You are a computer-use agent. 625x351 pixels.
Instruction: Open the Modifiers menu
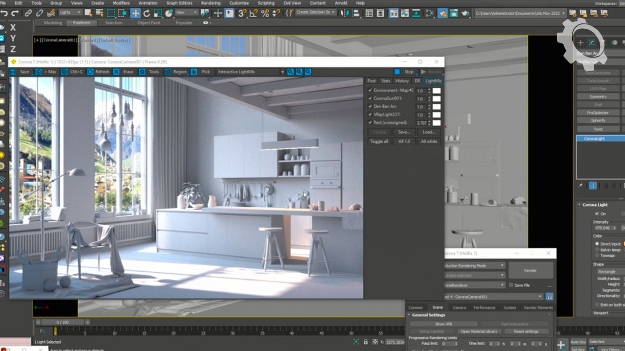[x=121, y=3]
